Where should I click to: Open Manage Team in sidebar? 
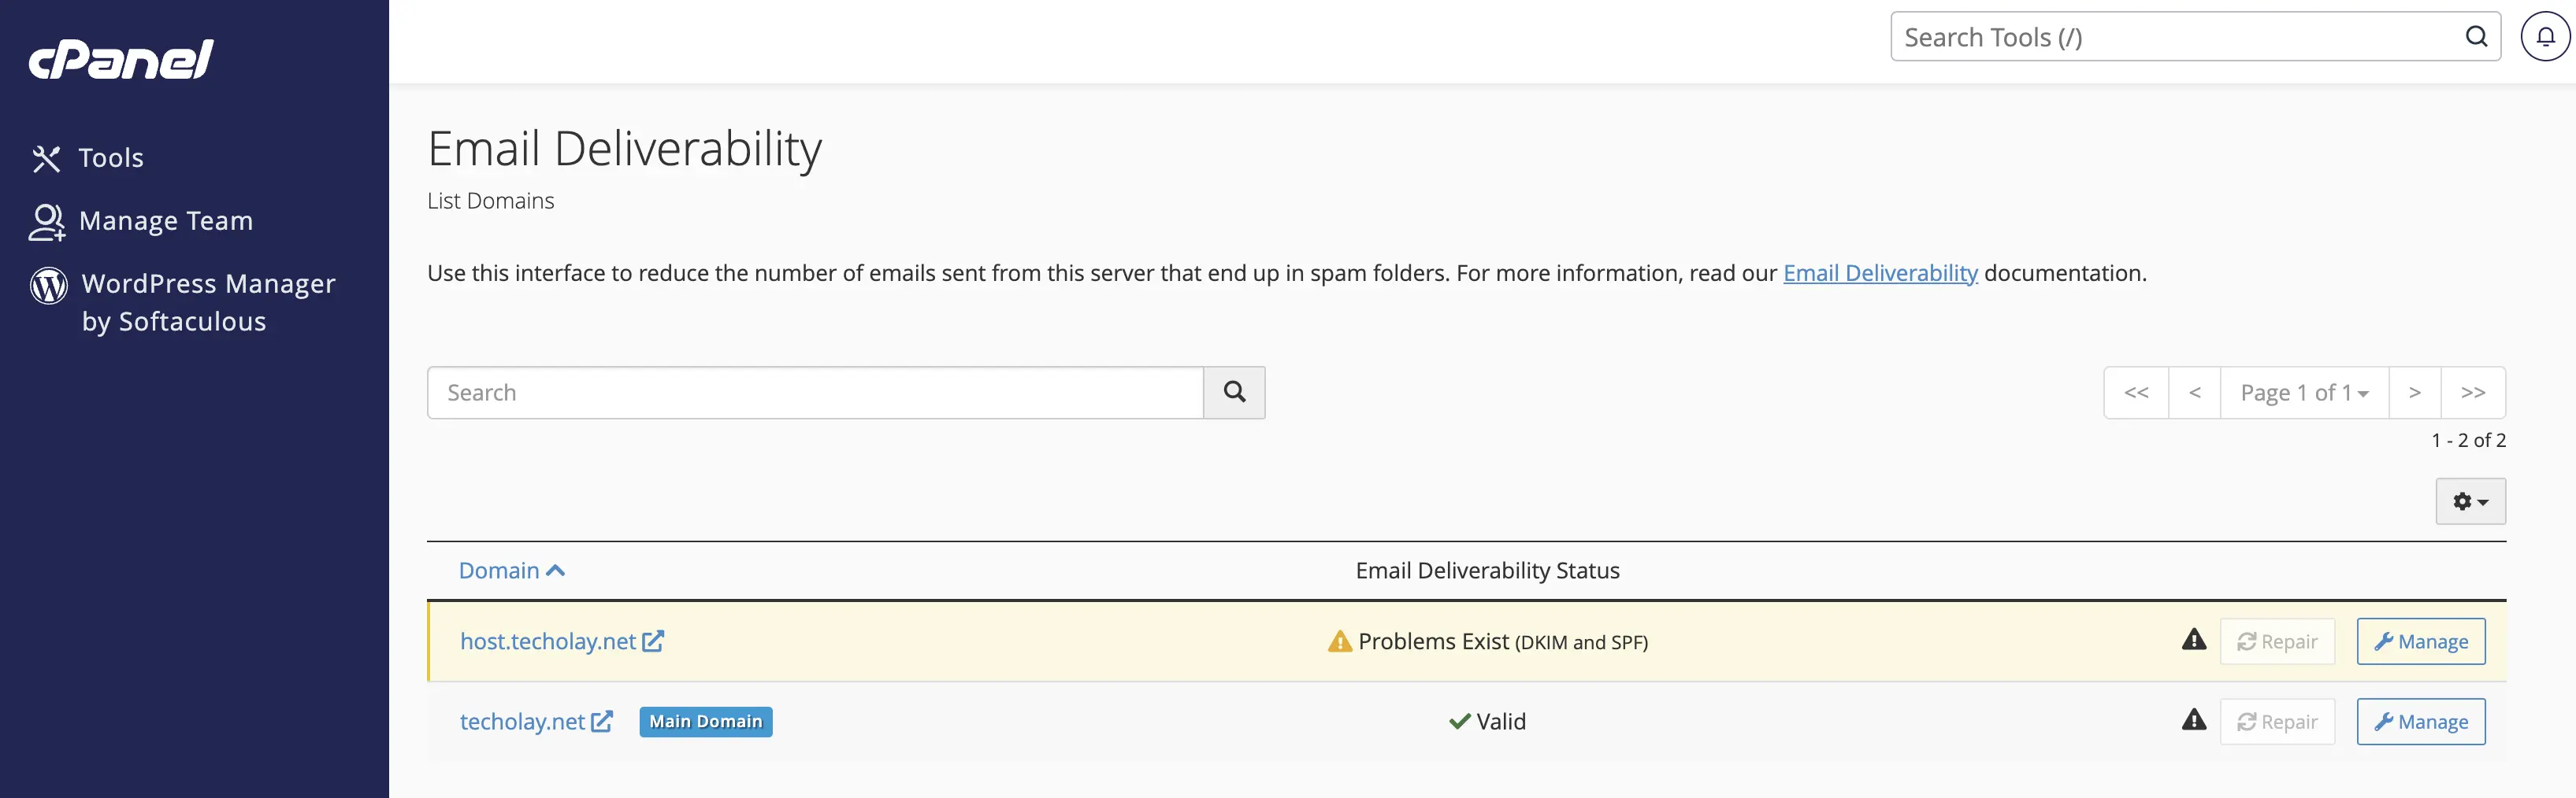(141, 220)
